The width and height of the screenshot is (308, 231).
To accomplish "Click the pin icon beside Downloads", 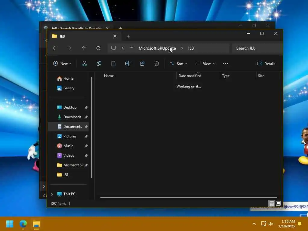I will 86,117.
